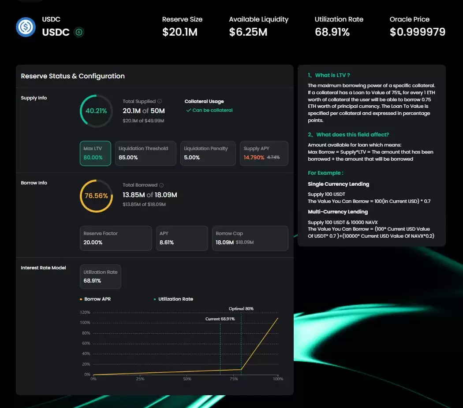Click the Current 68.91% marker on chart
The height and width of the screenshot is (408, 463).
(220, 319)
